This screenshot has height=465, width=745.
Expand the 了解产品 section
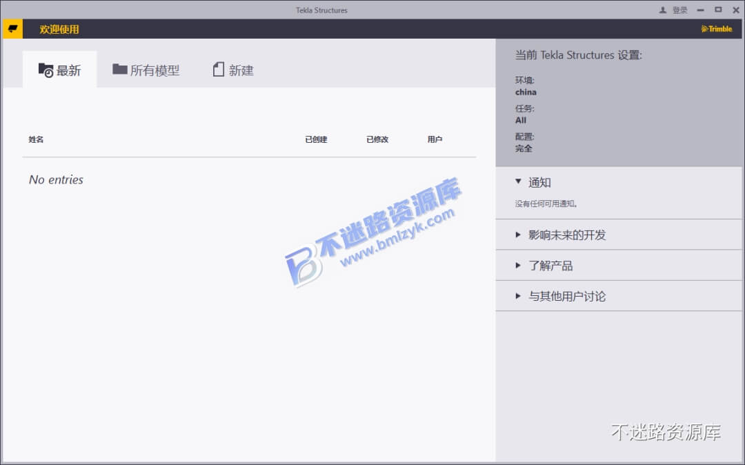619,266
